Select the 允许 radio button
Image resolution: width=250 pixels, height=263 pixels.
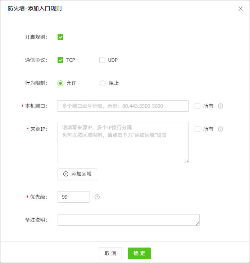(x=60, y=83)
